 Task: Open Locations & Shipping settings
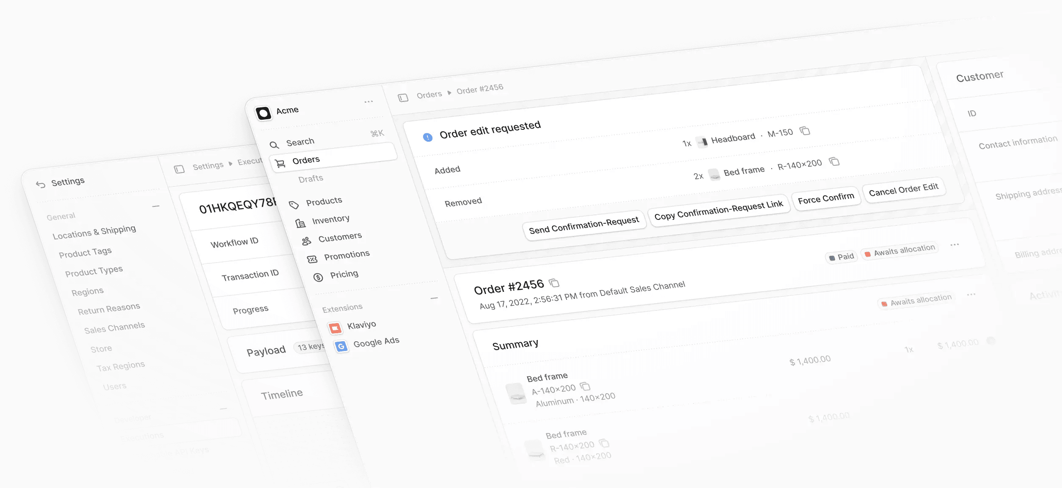94,232
